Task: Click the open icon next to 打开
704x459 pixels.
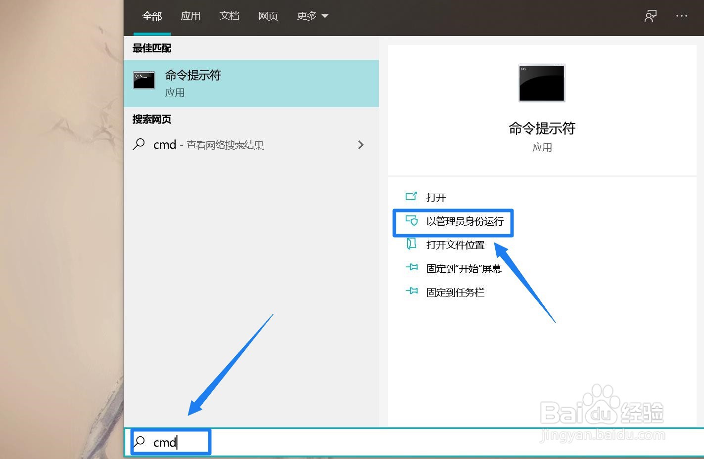Action: (411, 197)
